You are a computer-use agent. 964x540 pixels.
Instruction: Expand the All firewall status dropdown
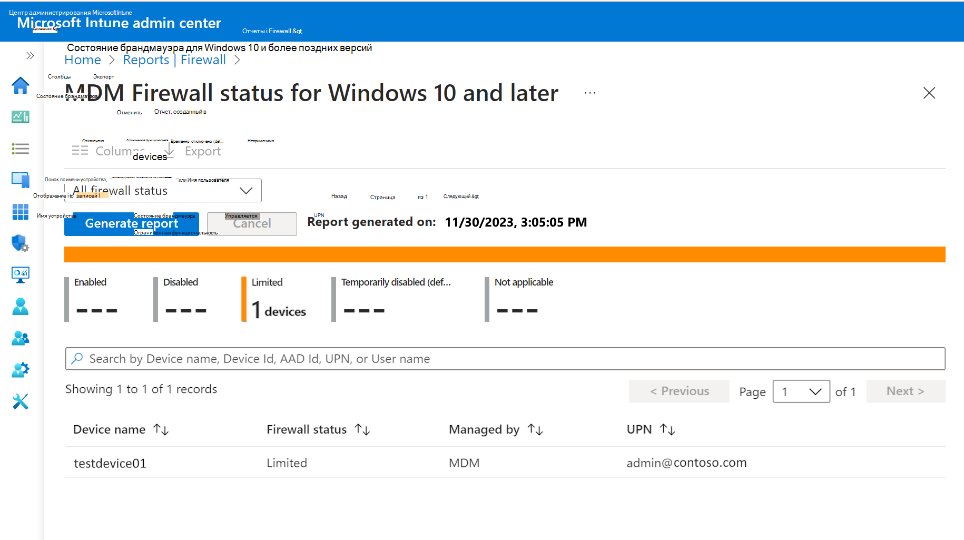(163, 191)
